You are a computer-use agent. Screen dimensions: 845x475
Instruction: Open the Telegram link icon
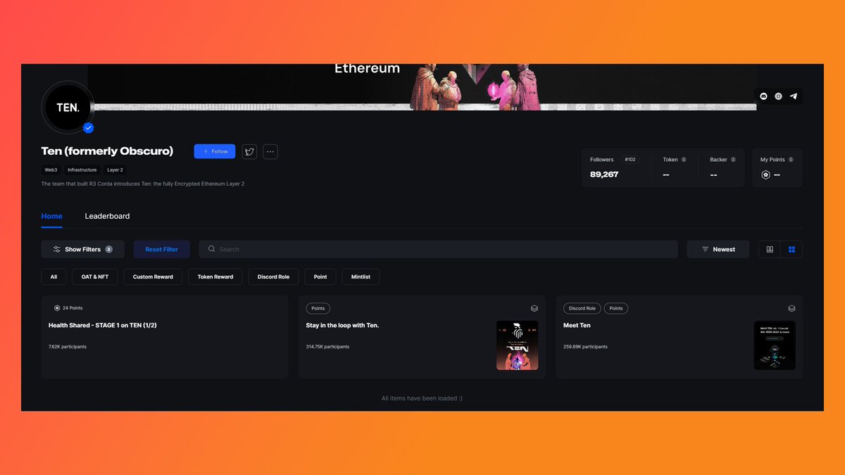(x=794, y=96)
